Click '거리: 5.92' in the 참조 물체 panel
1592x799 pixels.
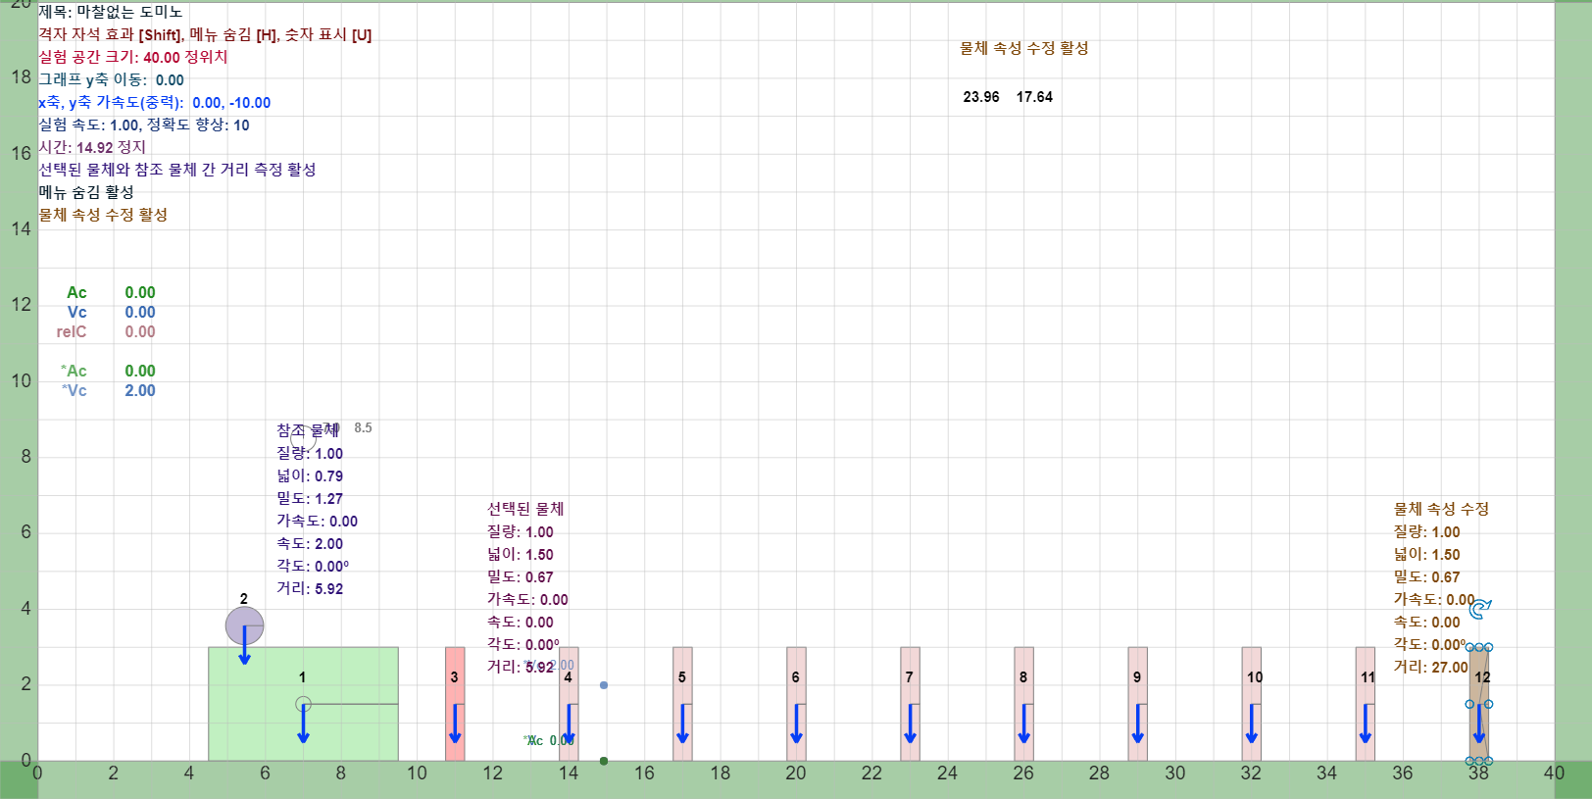(310, 588)
